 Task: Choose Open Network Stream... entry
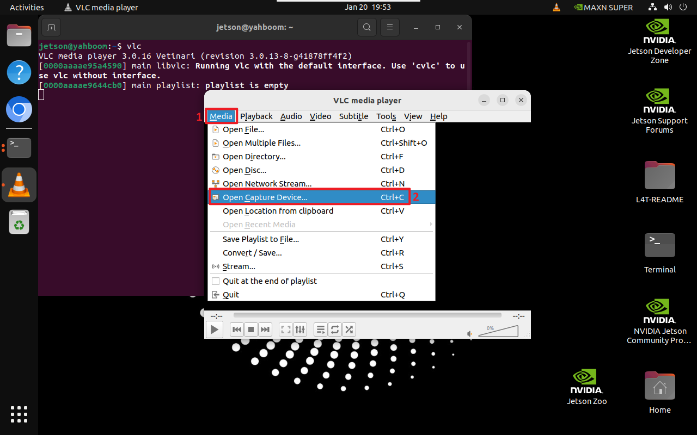(321, 184)
